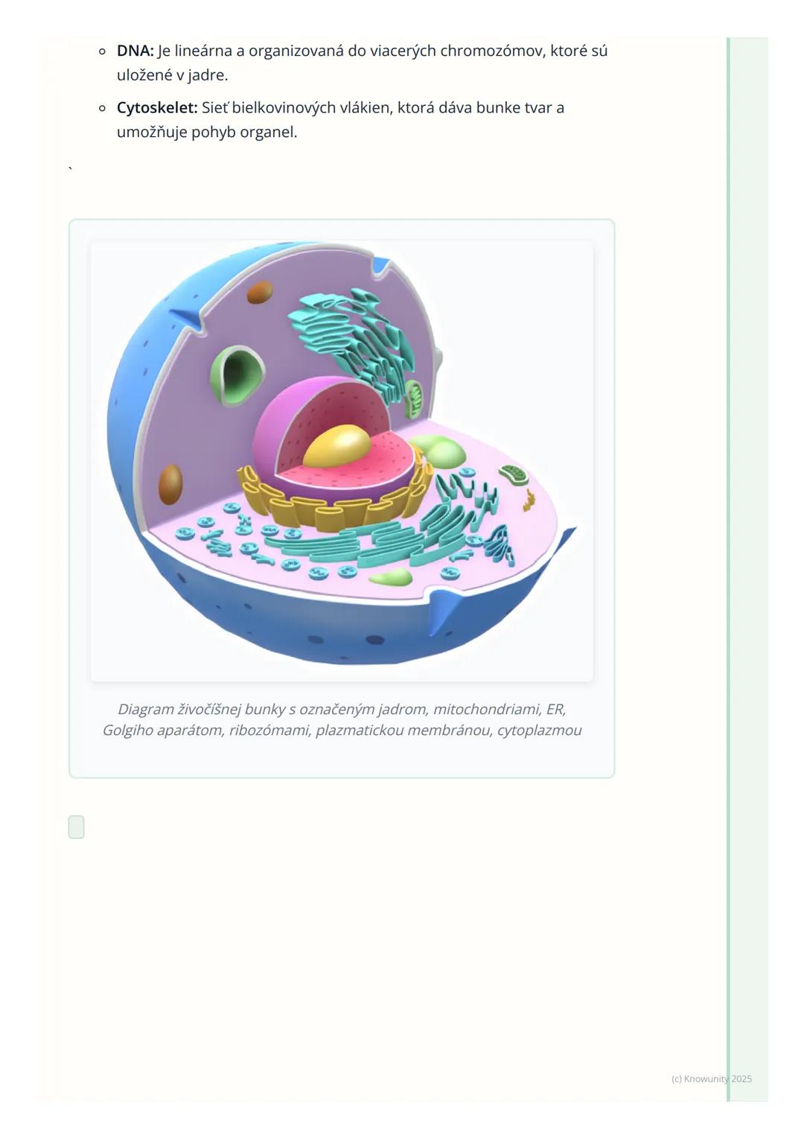Click the bullet marker before DNA
The height and width of the screenshot is (1138, 804).
(102, 51)
